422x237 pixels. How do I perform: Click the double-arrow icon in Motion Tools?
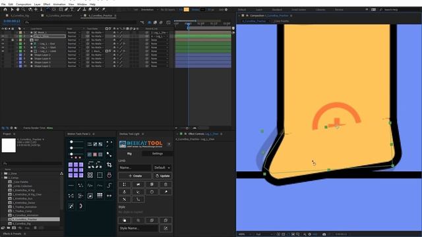(x=109, y=196)
